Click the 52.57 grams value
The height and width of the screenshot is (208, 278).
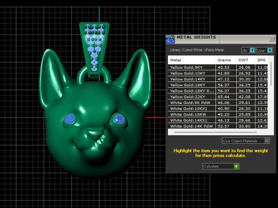pos(224,127)
